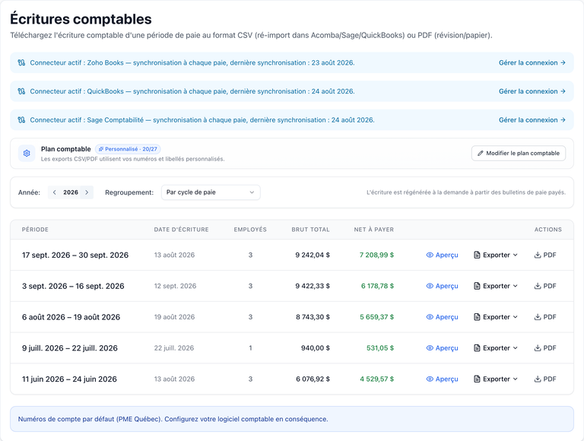Image resolution: width=584 pixels, height=441 pixels.
Task: Select period 17 sept. 2026 – 30 sept. 2026
Action: [75, 255]
